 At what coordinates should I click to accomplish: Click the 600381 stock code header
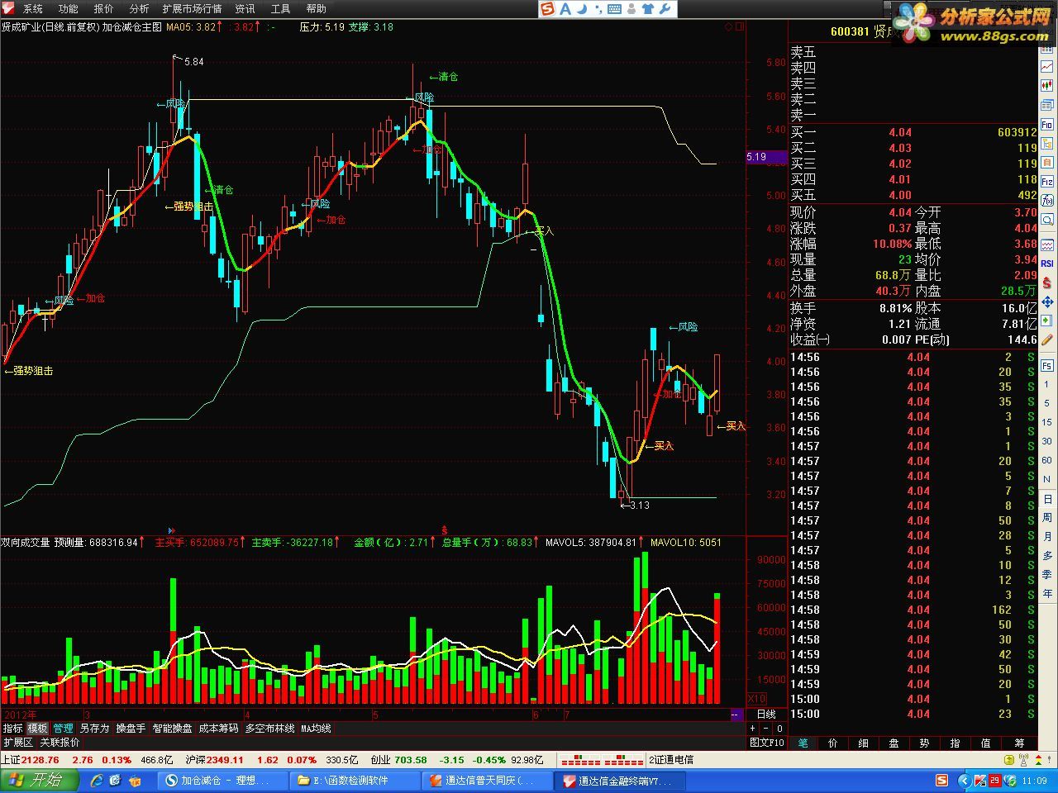click(x=850, y=31)
